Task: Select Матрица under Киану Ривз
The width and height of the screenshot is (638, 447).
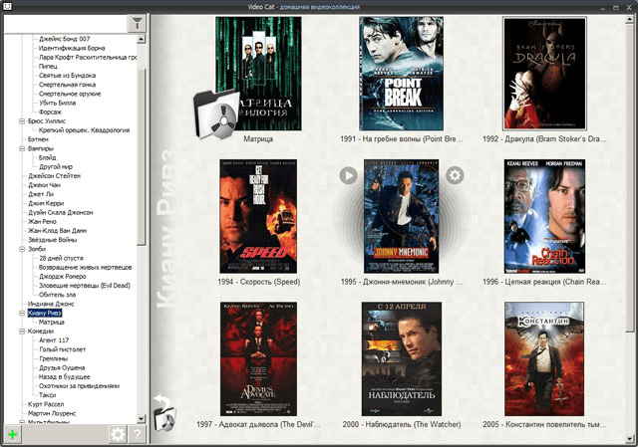Action: pyautogui.click(x=51, y=323)
